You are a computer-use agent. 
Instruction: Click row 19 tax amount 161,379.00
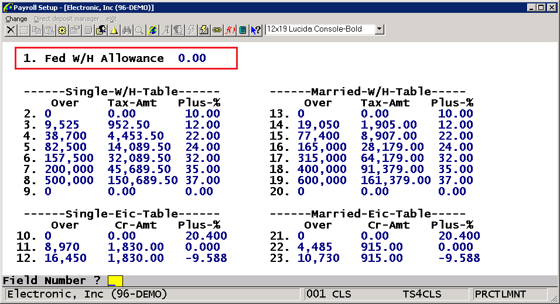click(x=396, y=180)
